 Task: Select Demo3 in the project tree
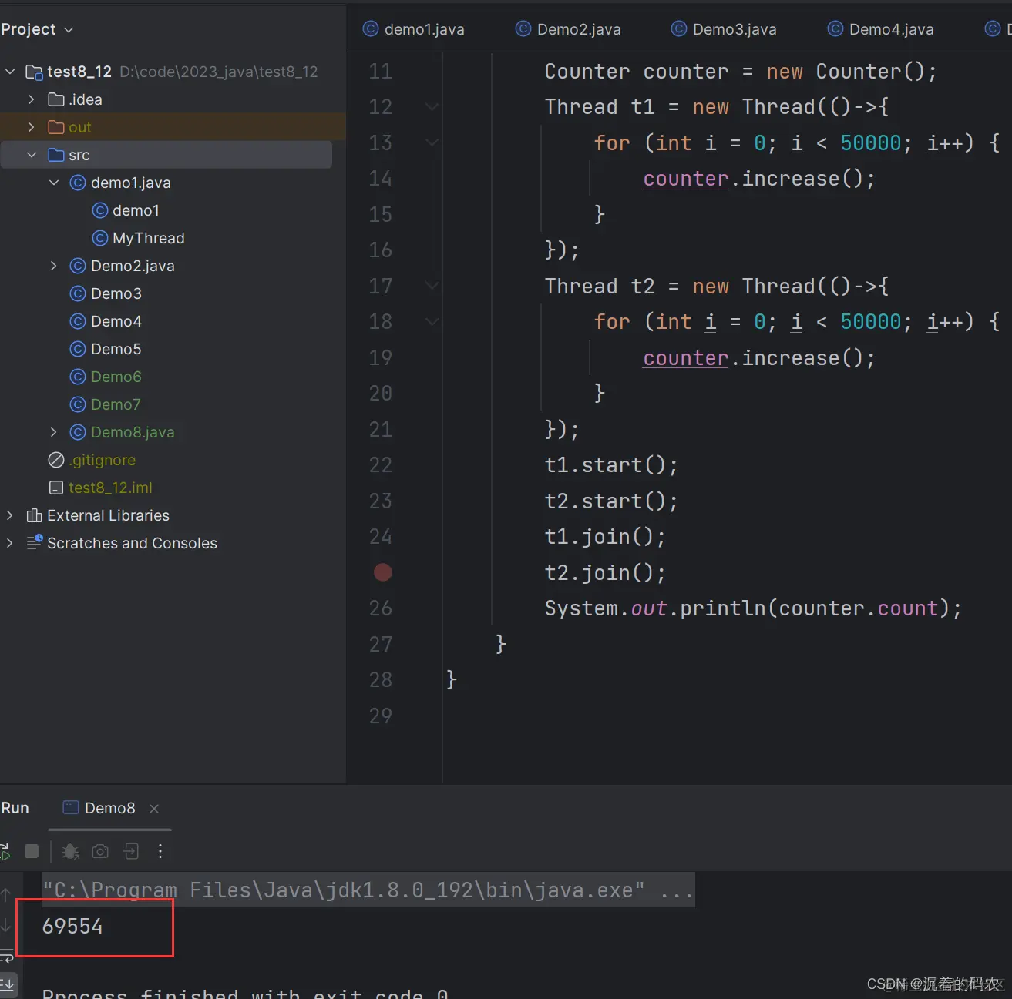pos(106,293)
